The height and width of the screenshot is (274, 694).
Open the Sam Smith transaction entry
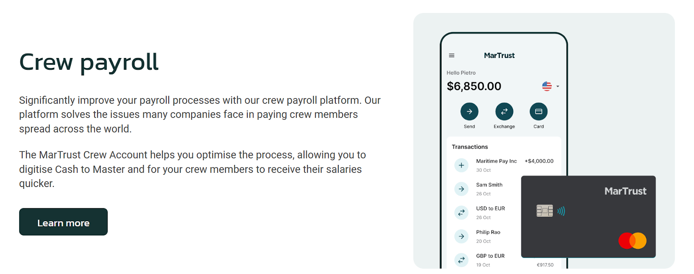pos(489,185)
